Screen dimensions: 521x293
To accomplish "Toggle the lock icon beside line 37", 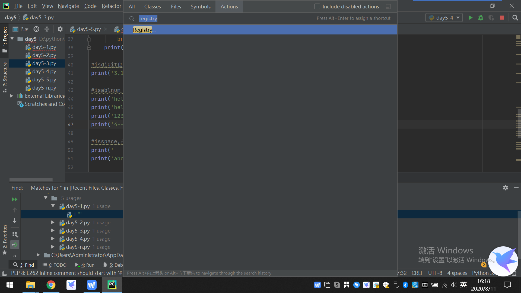I will 89,39.
